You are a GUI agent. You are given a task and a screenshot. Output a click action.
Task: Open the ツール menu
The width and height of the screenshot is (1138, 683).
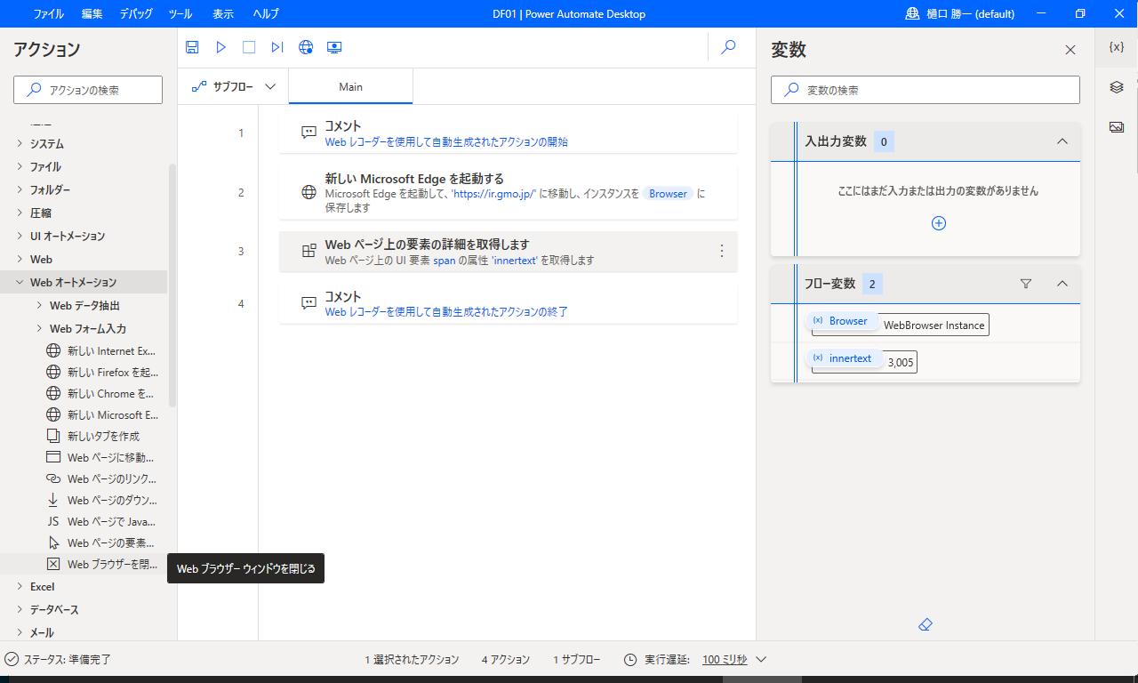coord(180,13)
